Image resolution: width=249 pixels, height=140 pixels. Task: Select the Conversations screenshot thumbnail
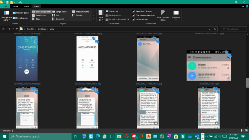[x=208, y=66]
